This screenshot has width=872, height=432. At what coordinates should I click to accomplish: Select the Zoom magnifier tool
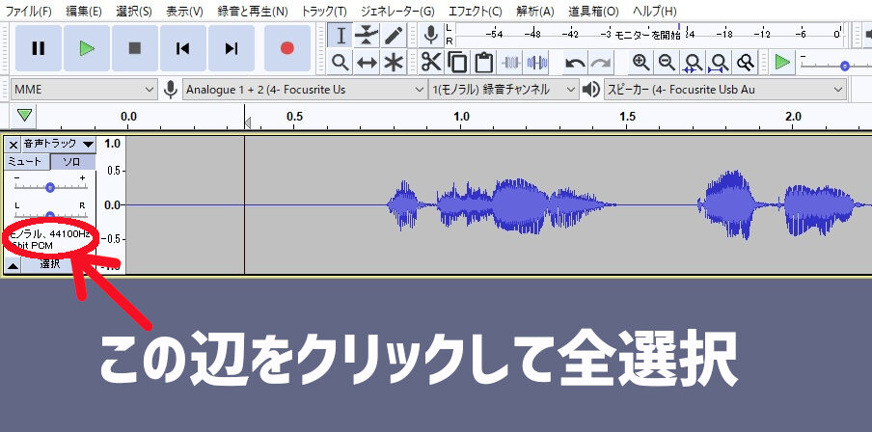[x=341, y=62]
